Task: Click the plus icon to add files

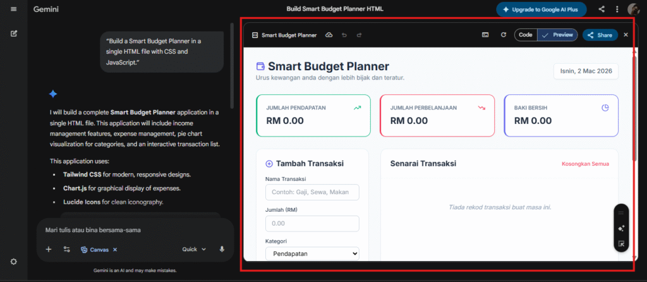Action: click(49, 249)
